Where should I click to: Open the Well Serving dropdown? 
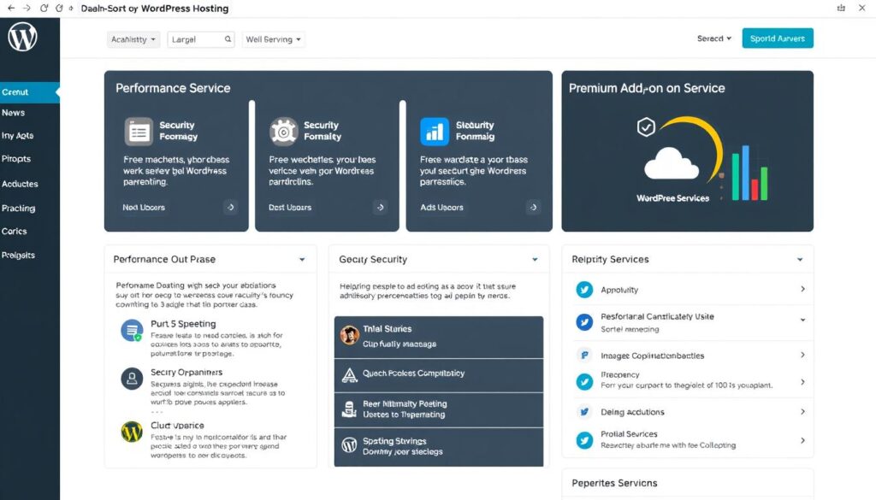tap(274, 39)
